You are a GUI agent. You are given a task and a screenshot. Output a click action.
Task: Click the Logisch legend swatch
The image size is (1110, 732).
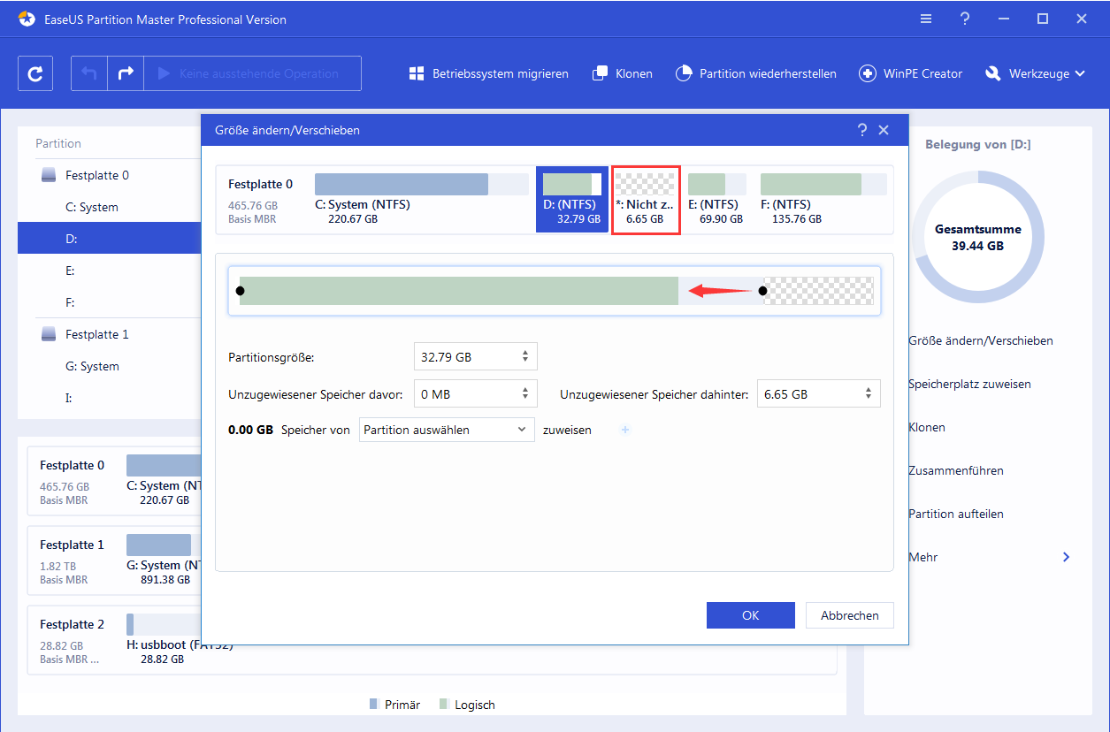coord(442,705)
